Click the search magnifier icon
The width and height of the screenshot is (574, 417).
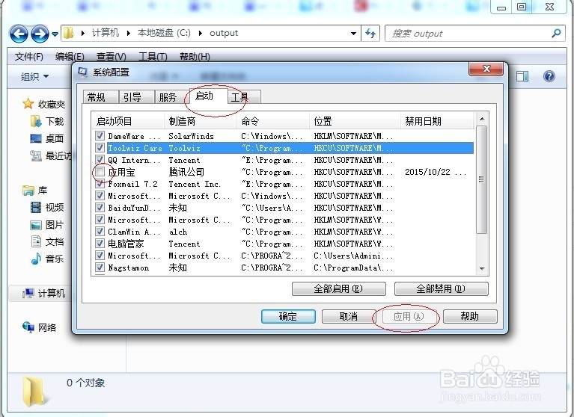556,34
